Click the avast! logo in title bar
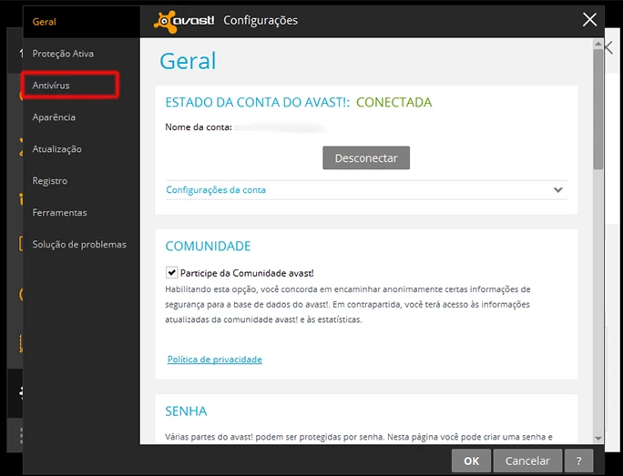Image resolution: width=623 pixels, height=476 pixels. [x=184, y=22]
